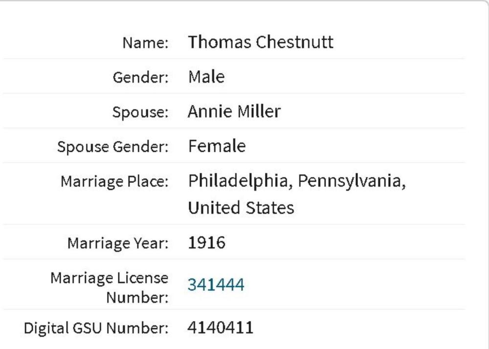Click the spouse name Annie Miller

[x=234, y=112]
